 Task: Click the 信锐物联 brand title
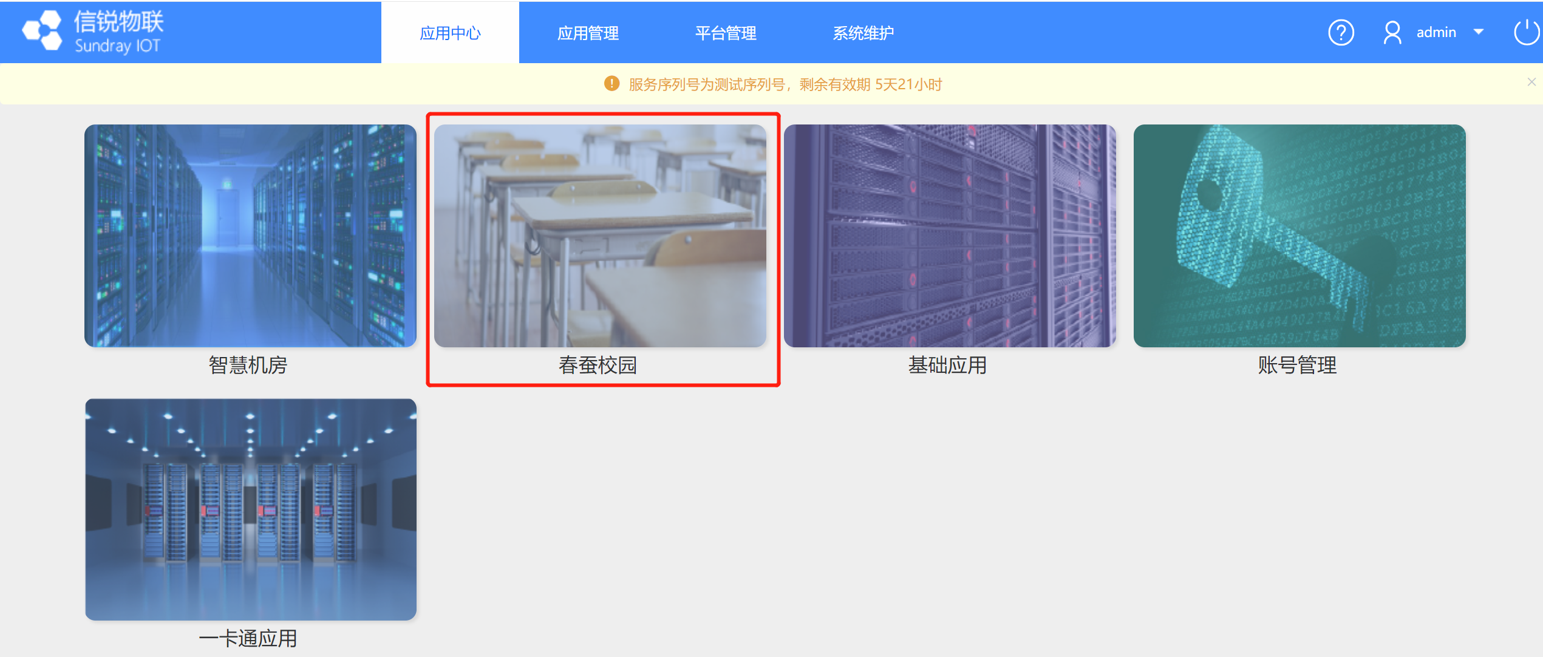click(x=119, y=21)
